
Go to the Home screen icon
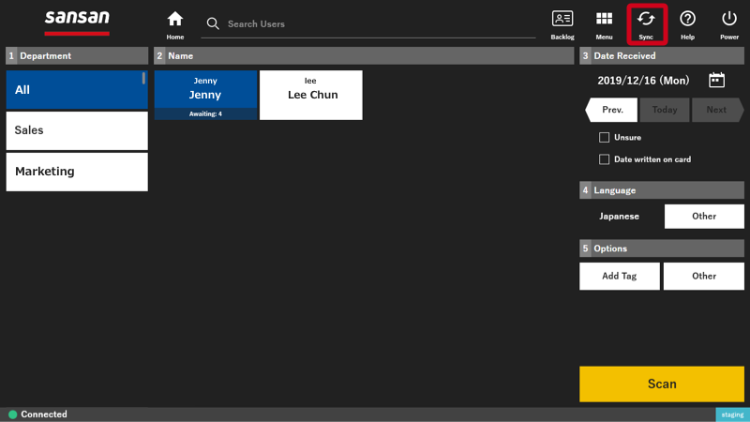pyautogui.click(x=175, y=20)
